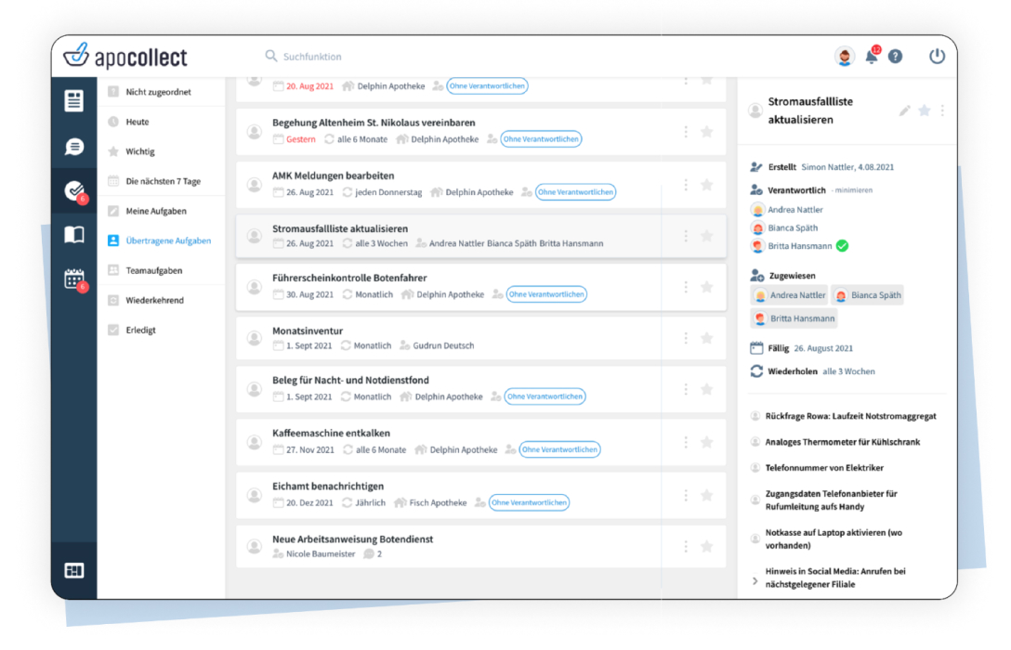
Task: Open three-dot menu for Eichamt benachrichtigen
Action: pos(686,494)
